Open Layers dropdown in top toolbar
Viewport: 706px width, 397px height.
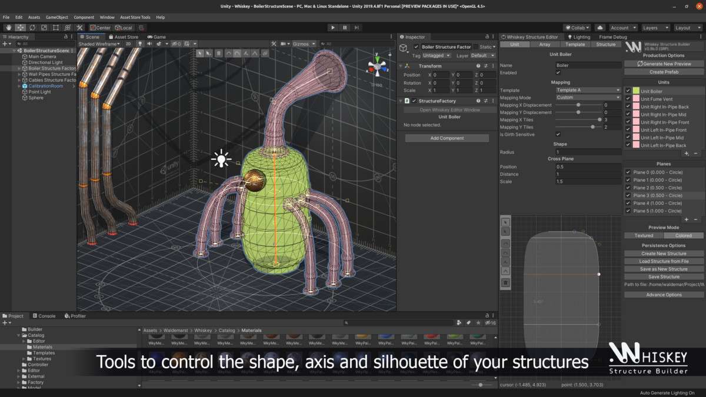[655, 28]
